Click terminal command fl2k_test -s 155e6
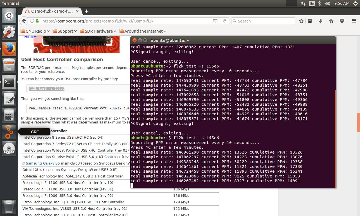This screenshot has width=360, height=216. 196,66
